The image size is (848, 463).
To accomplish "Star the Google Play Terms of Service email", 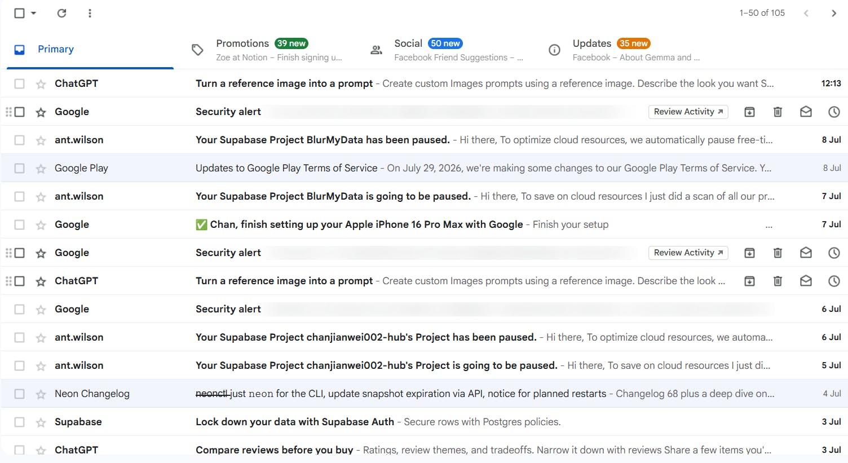I will click(x=41, y=169).
